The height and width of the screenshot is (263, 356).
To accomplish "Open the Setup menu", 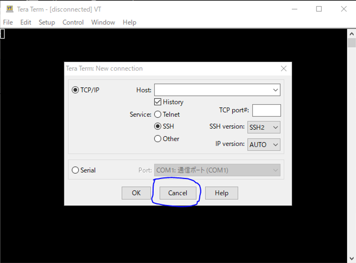I will pyautogui.click(x=47, y=22).
